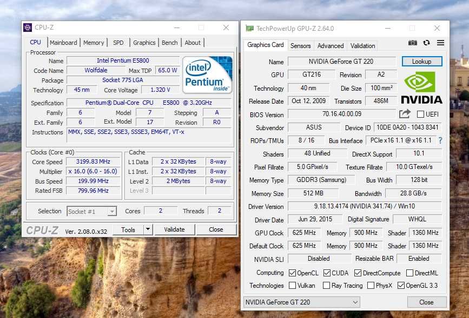Open the GPU-Z hamburger menu
The width and height of the screenshot is (469, 318).
point(440,43)
